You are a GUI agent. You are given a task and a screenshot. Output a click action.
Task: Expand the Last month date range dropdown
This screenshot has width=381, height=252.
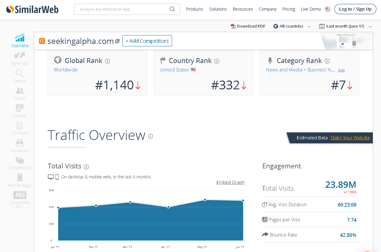[345, 26]
